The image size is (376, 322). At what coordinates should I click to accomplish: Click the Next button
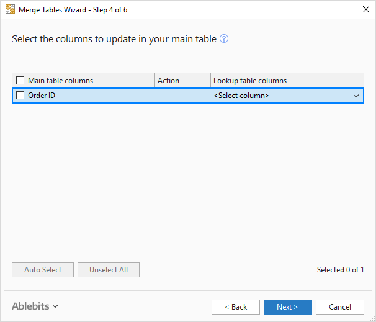click(287, 307)
